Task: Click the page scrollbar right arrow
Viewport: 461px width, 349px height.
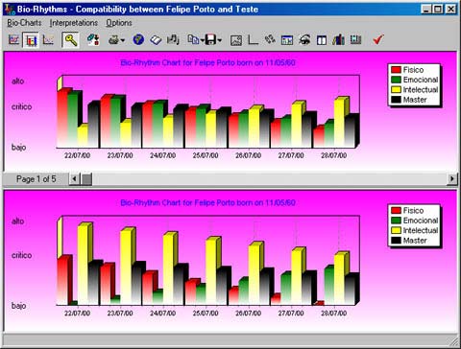Action: tap(452, 178)
